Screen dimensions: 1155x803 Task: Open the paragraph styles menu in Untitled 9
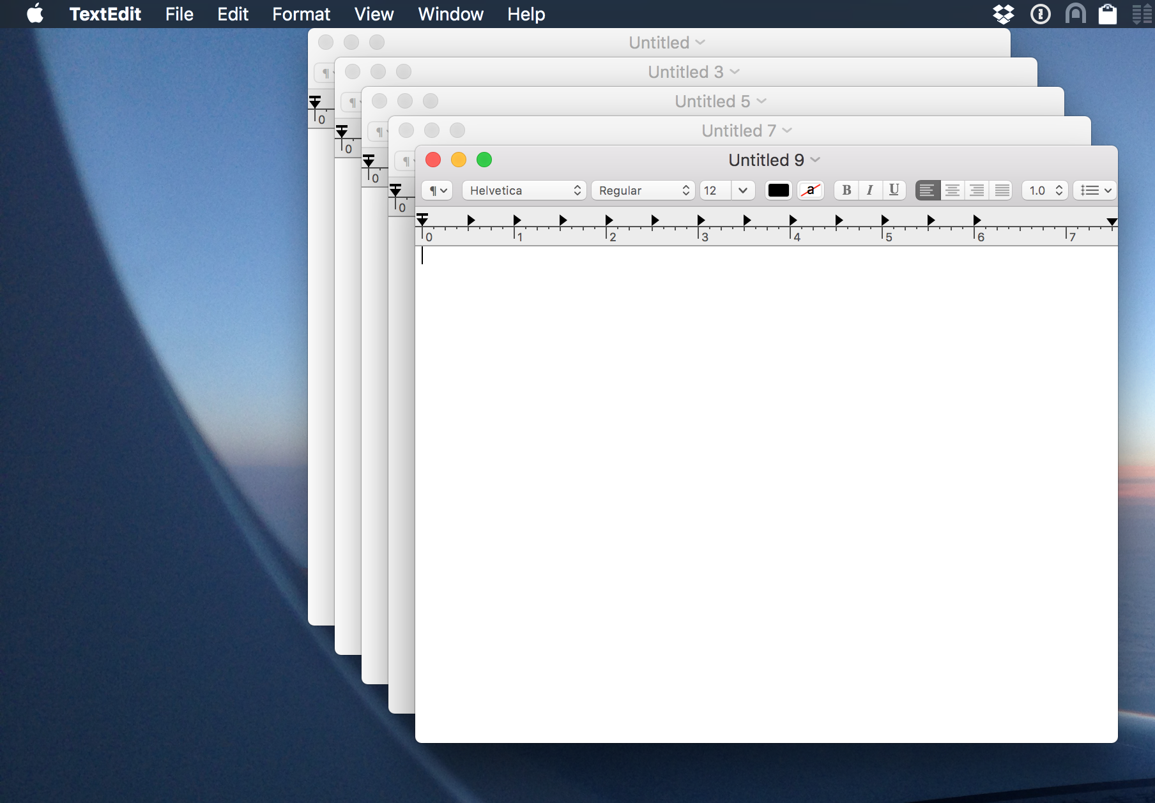[438, 190]
